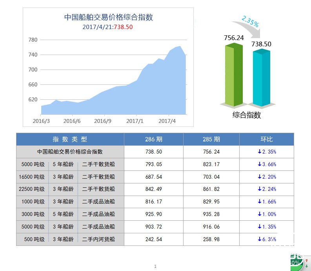Click the 660 y-axis label
311x271 pixels.
click(x=33, y=84)
